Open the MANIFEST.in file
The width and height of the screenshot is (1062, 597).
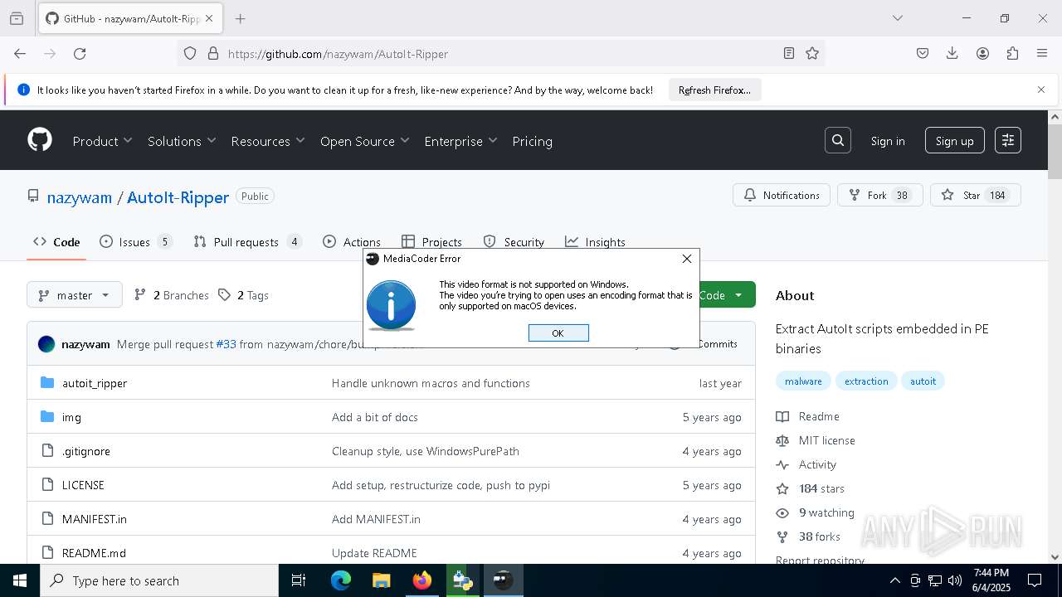(95, 519)
